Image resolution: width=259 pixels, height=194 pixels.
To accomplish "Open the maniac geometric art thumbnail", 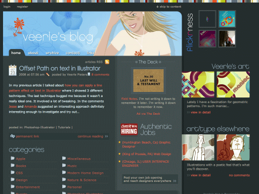I will (233, 84).
